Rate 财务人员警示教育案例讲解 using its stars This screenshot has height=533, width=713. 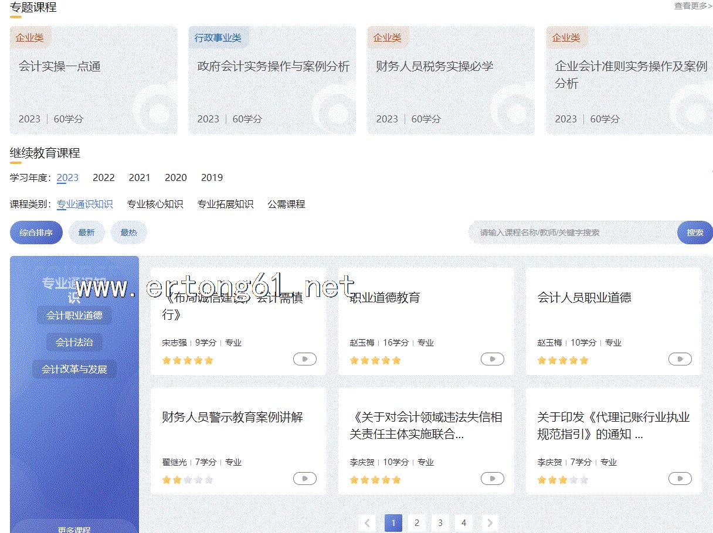pyautogui.click(x=188, y=480)
